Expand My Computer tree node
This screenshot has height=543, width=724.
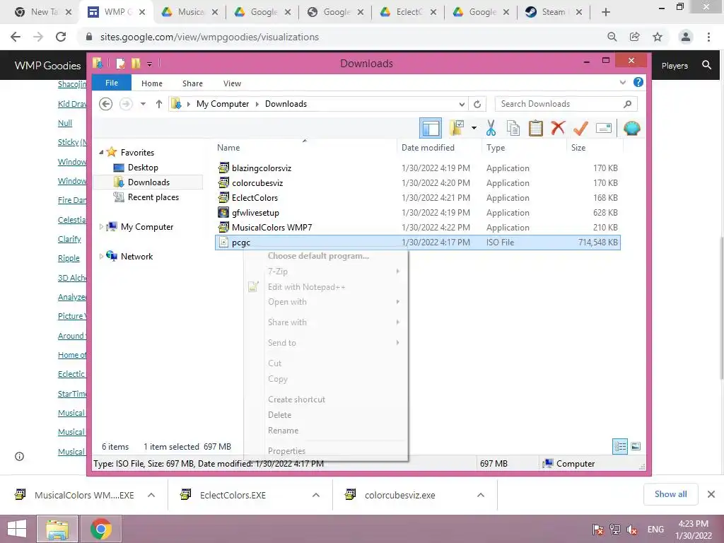(x=101, y=227)
